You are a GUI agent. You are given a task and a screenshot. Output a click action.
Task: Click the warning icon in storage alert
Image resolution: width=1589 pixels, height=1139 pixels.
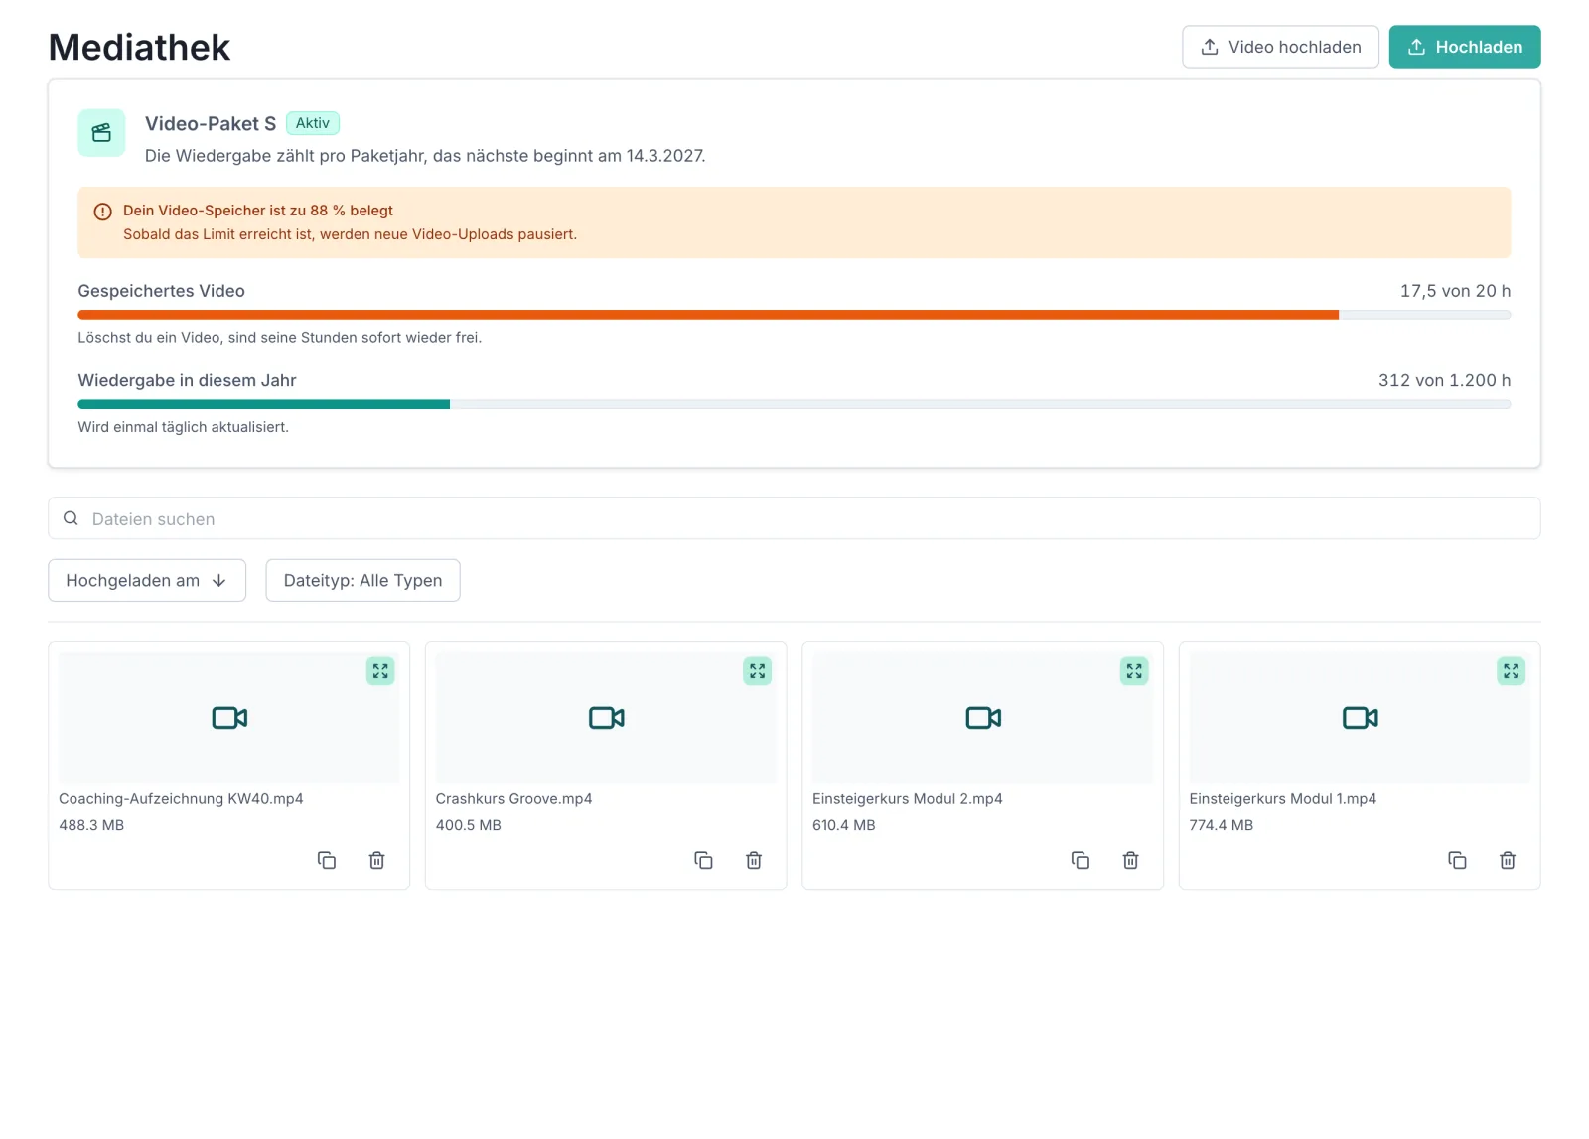tap(102, 212)
